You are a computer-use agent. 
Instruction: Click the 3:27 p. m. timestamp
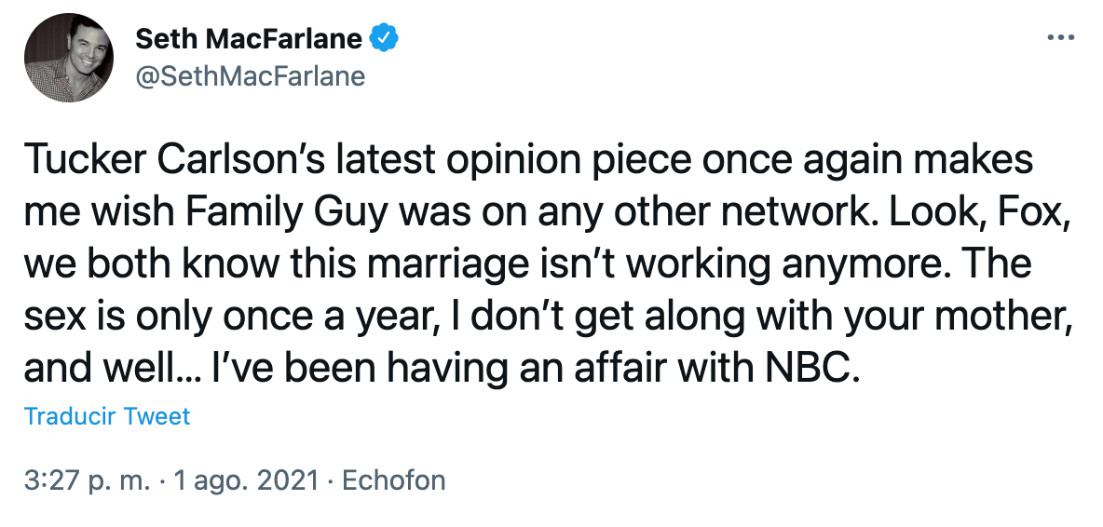84,480
